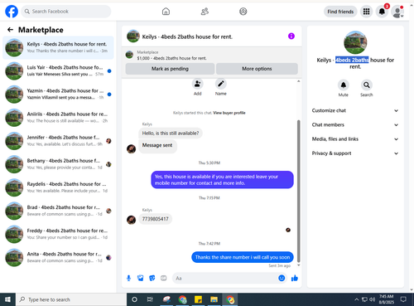
Task: Open the Jennifer conversation
Action: pyautogui.click(x=58, y=141)
